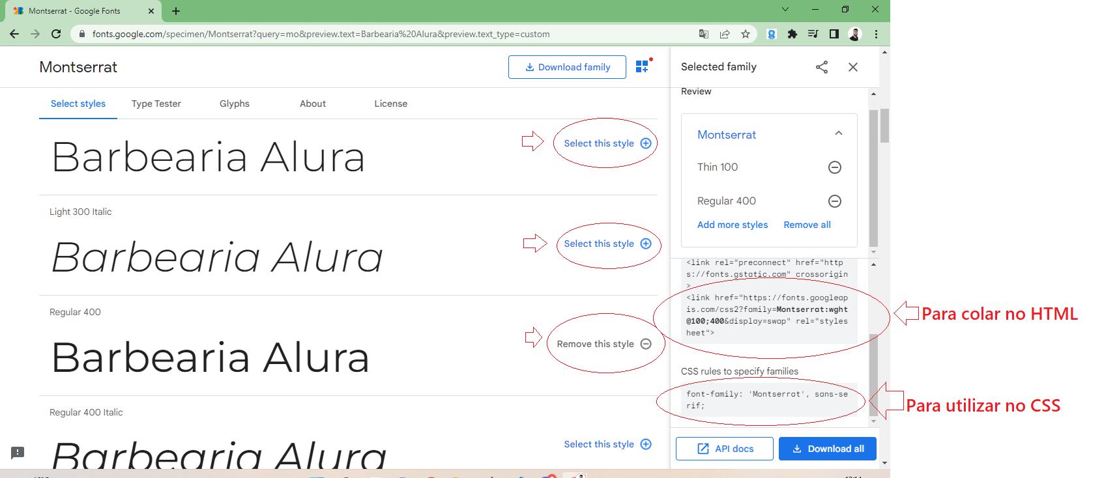Screen dimensions: 1119x478
Task: Open the Chrome profile avatar
Action: pyautogui.click(x=855, y=34)
